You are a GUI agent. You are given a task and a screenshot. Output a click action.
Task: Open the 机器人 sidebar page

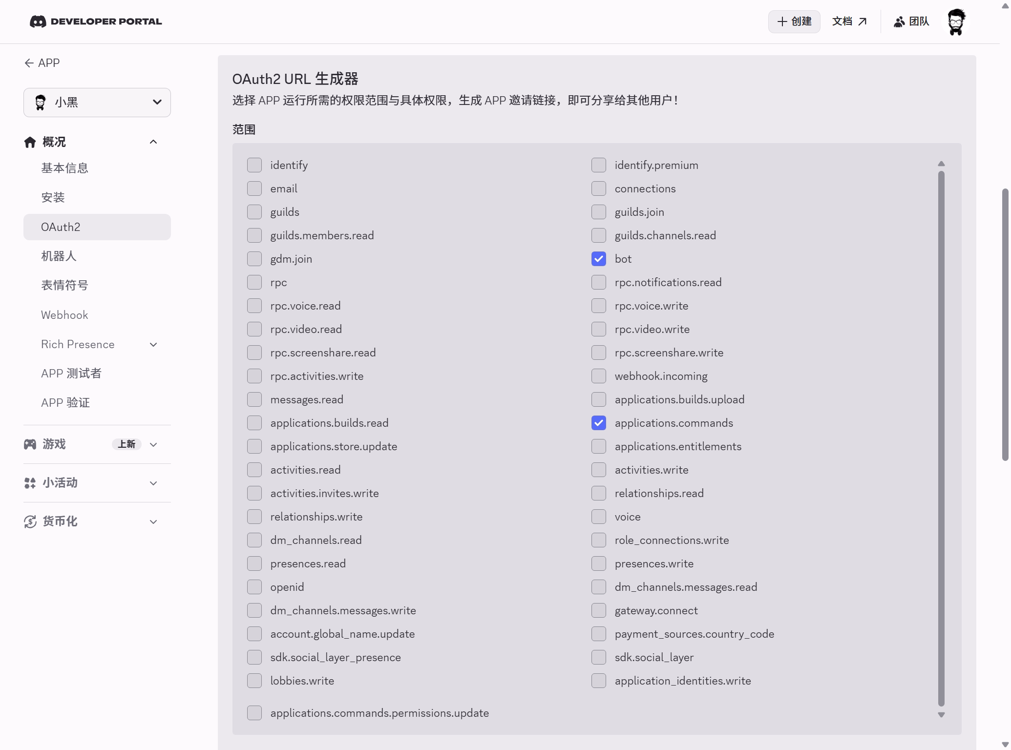click(x=59, y=256)
